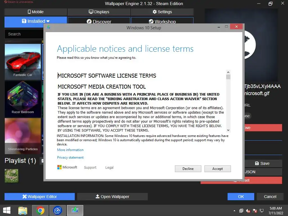Click Windows 10 Setup taskbar icon
Image resolution: width=288 pixels, height=216 pixels.
point(75,210)
